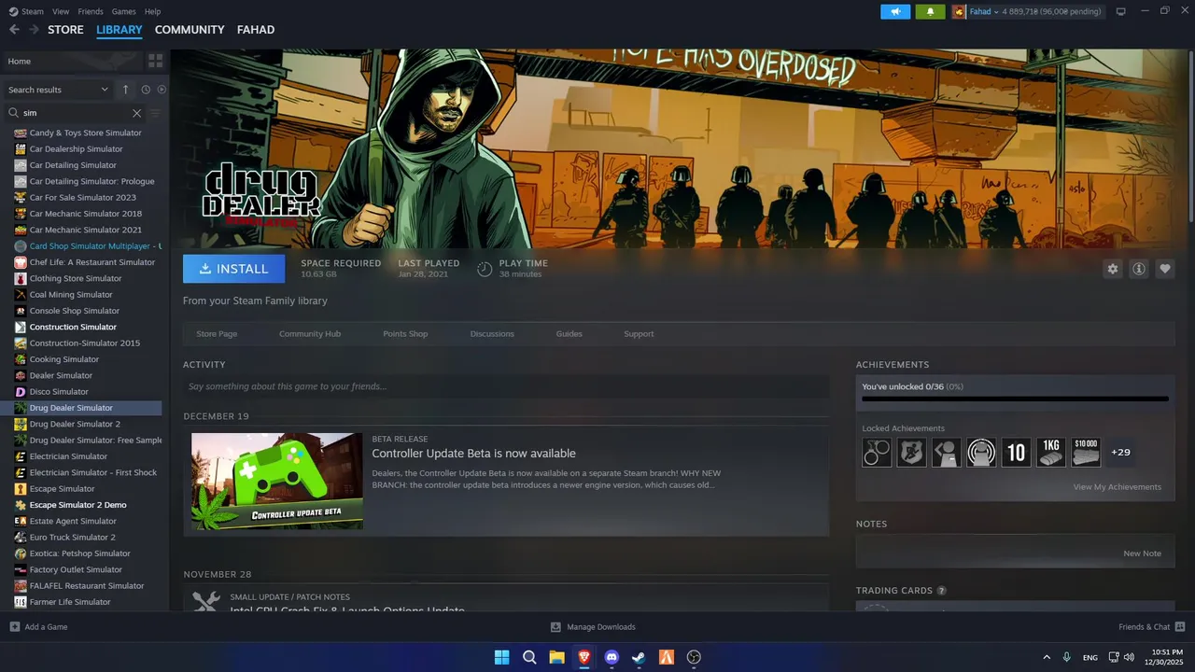1195x672 pixels.
Task: Open File Explorer from the taskbar
Action: 556,657
